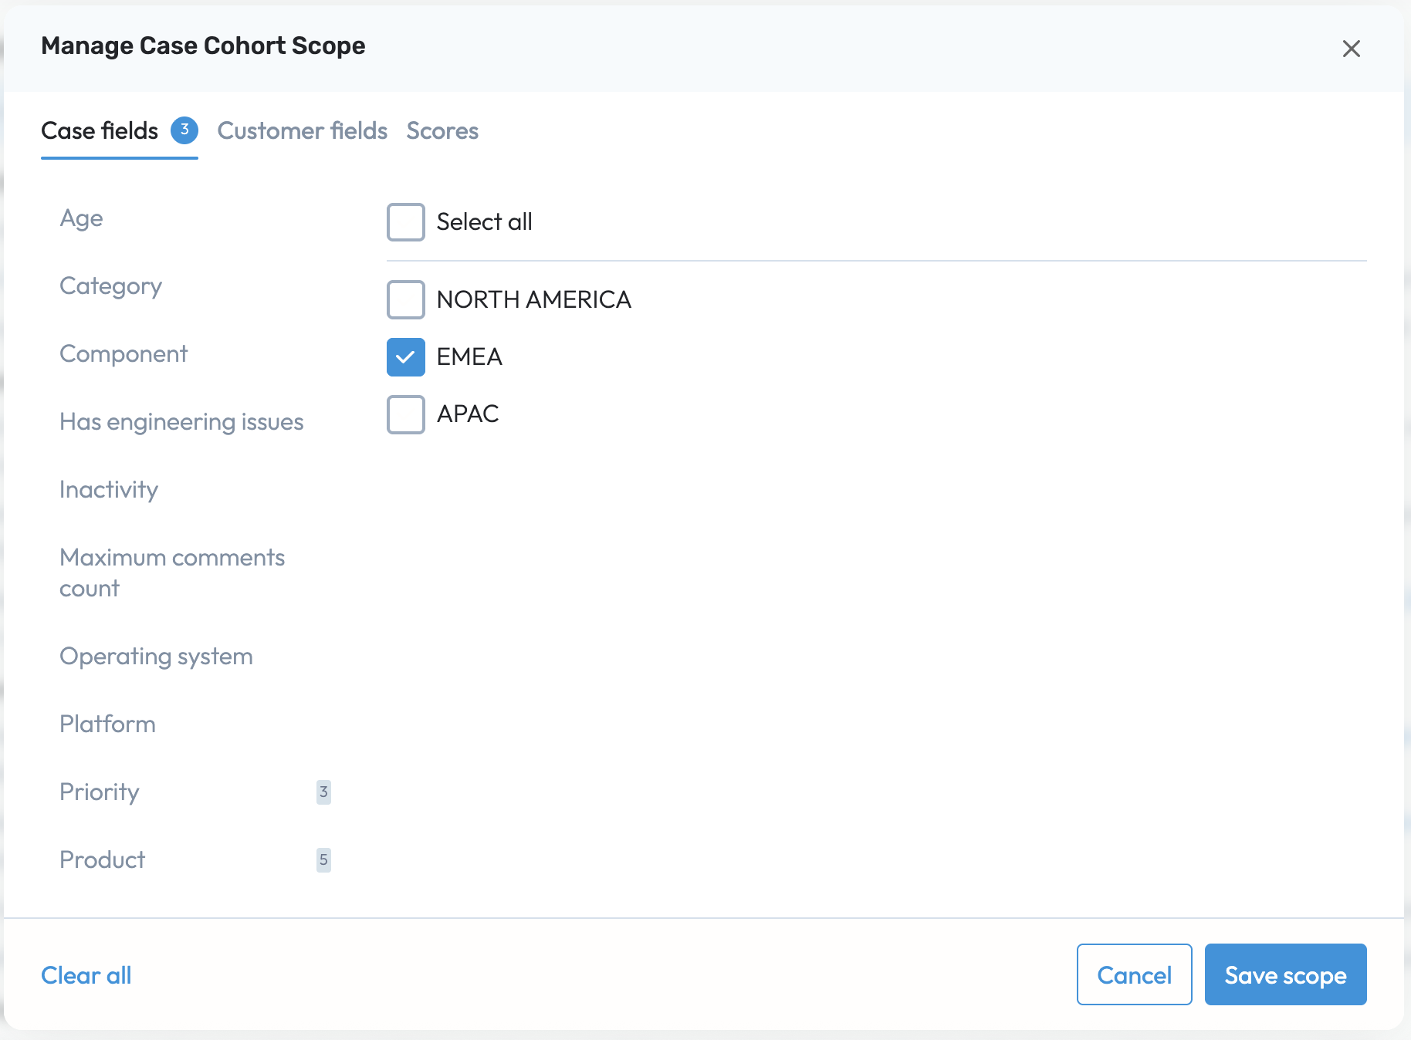Click the Priority count badge showing 3

[323, 792]
